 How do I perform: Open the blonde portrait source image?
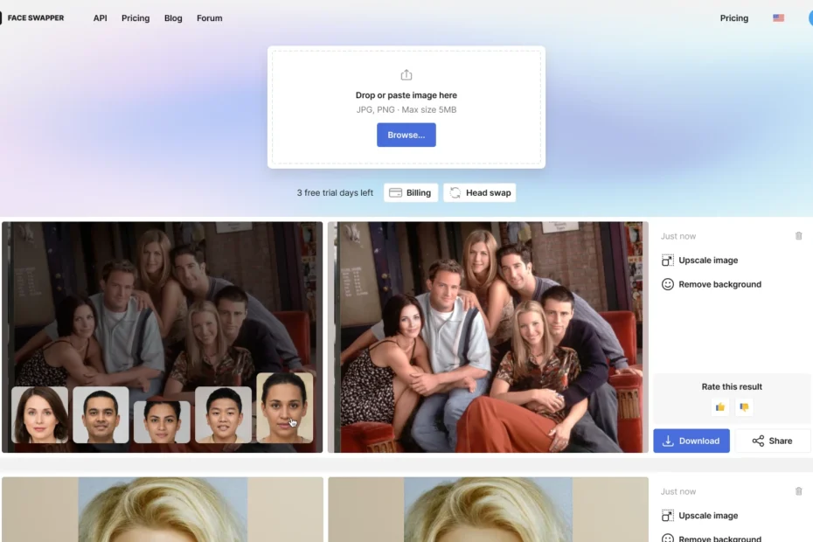(163, 510)
